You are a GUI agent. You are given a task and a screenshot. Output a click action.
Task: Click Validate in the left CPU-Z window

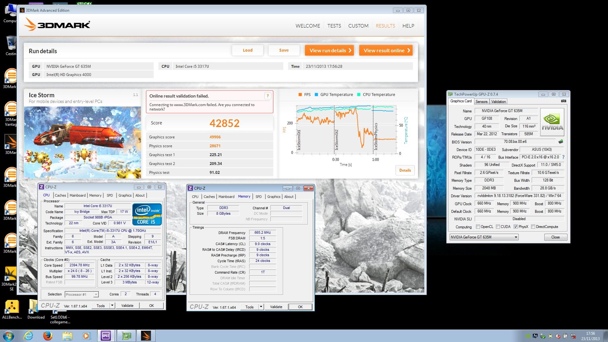(127, 306)
